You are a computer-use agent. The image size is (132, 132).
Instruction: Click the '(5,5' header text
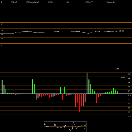[x=68, y=2]
